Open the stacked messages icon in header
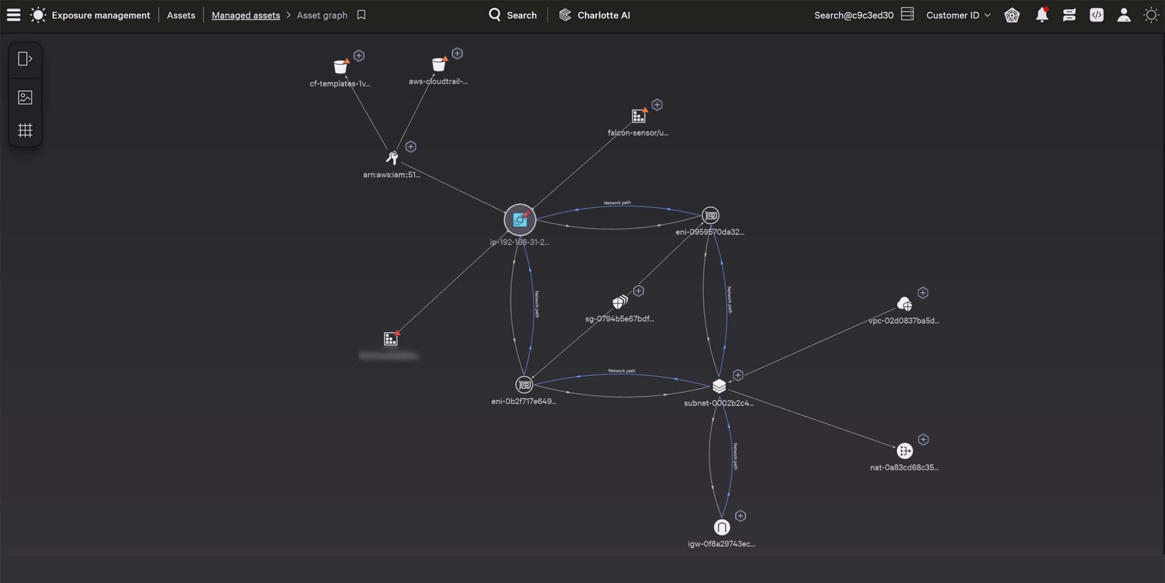 (1069, 15)
